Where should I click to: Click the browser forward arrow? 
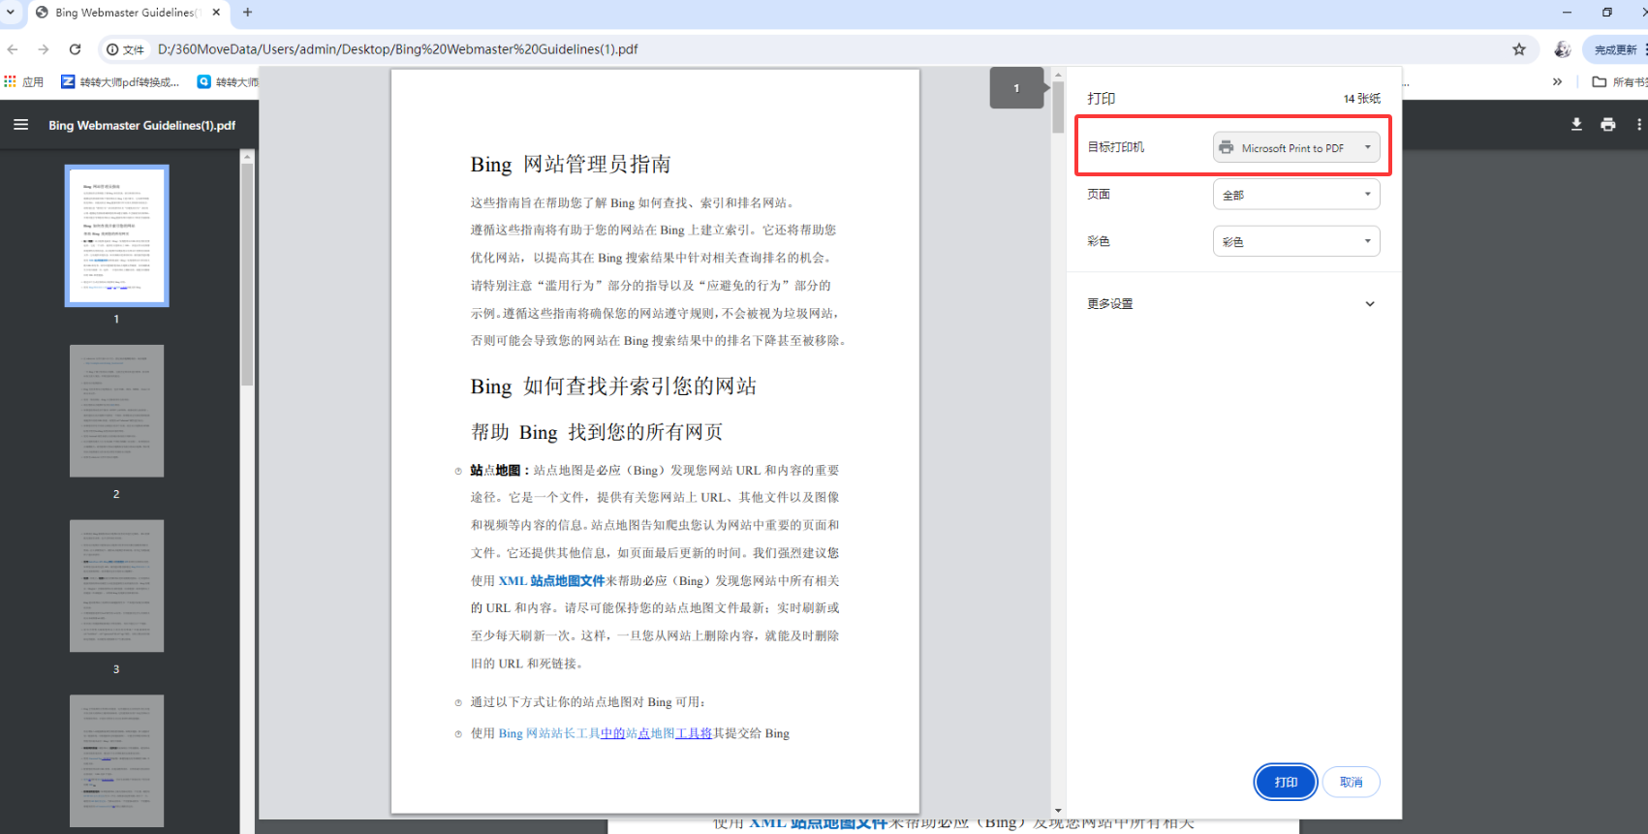pos(44,49)
